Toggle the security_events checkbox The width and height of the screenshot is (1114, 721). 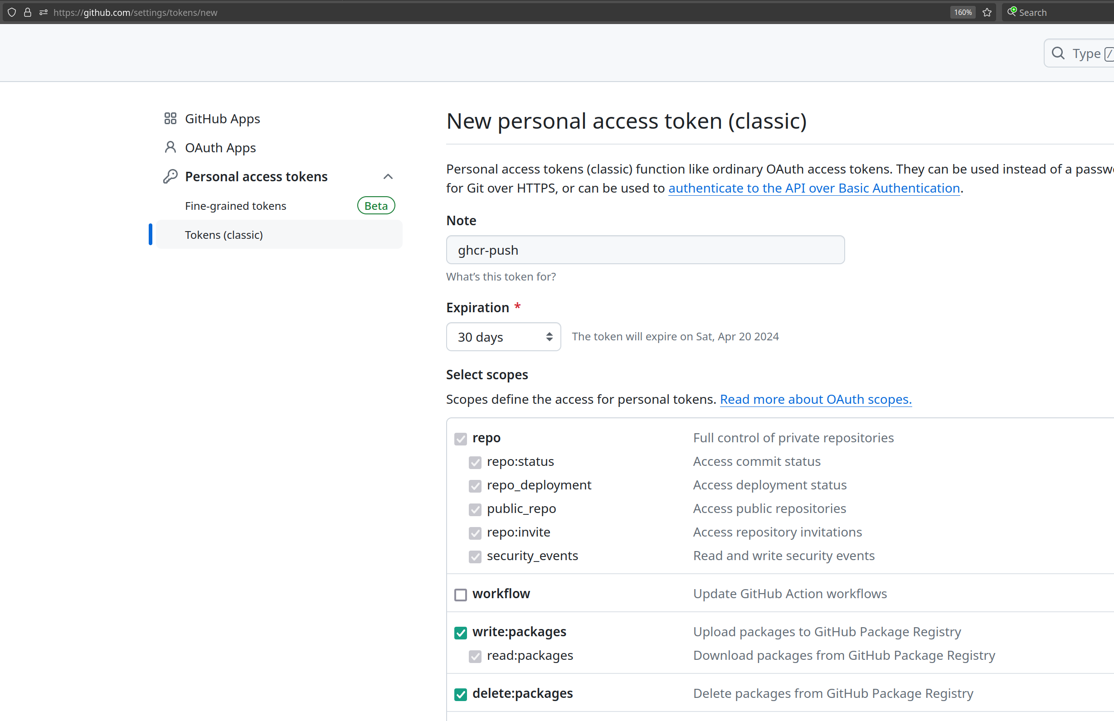click(475, 556)
